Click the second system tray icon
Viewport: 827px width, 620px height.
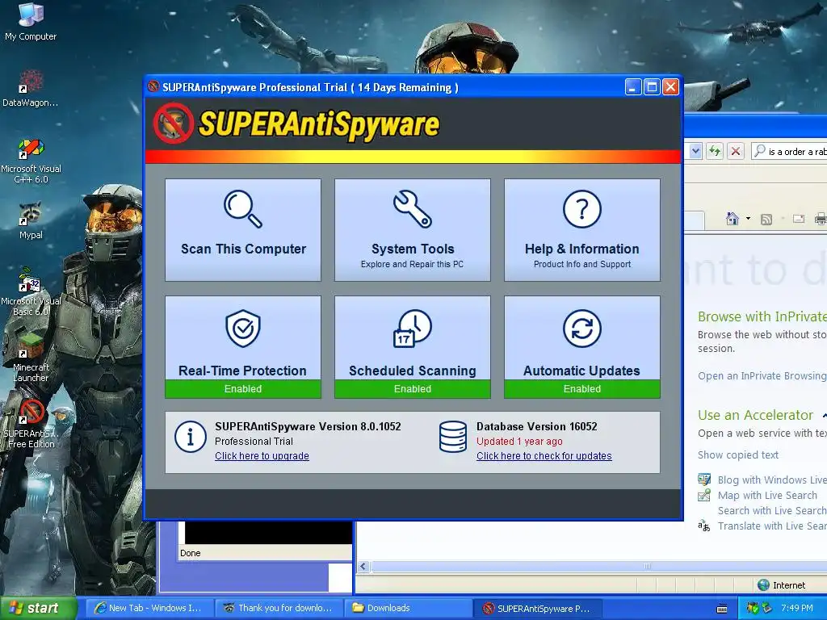tap(767, 608)
